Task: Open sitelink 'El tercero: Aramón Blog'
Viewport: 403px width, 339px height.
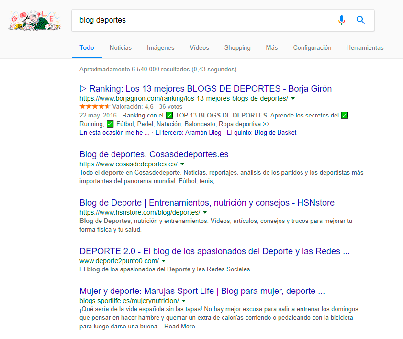Action: click(x=188, y=132)
